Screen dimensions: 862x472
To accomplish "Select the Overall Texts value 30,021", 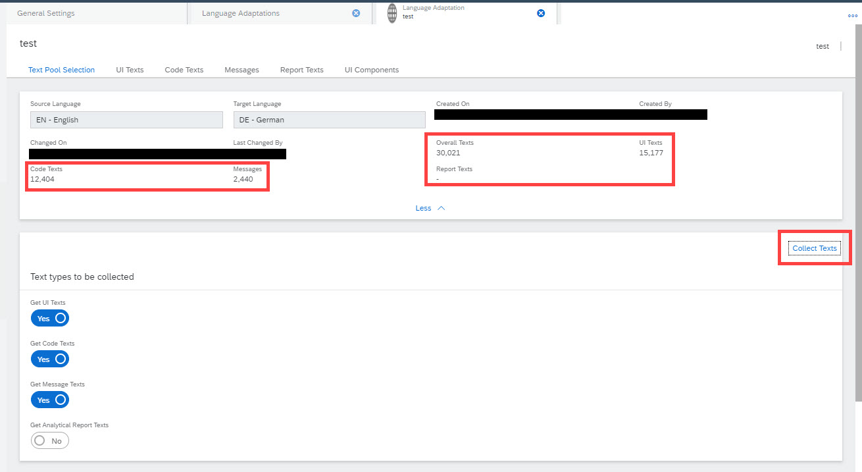I will pyautogui.click(x=448, y=153).
